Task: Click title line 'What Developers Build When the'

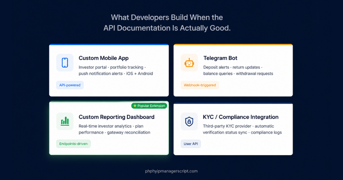Action: click(167, 17)
